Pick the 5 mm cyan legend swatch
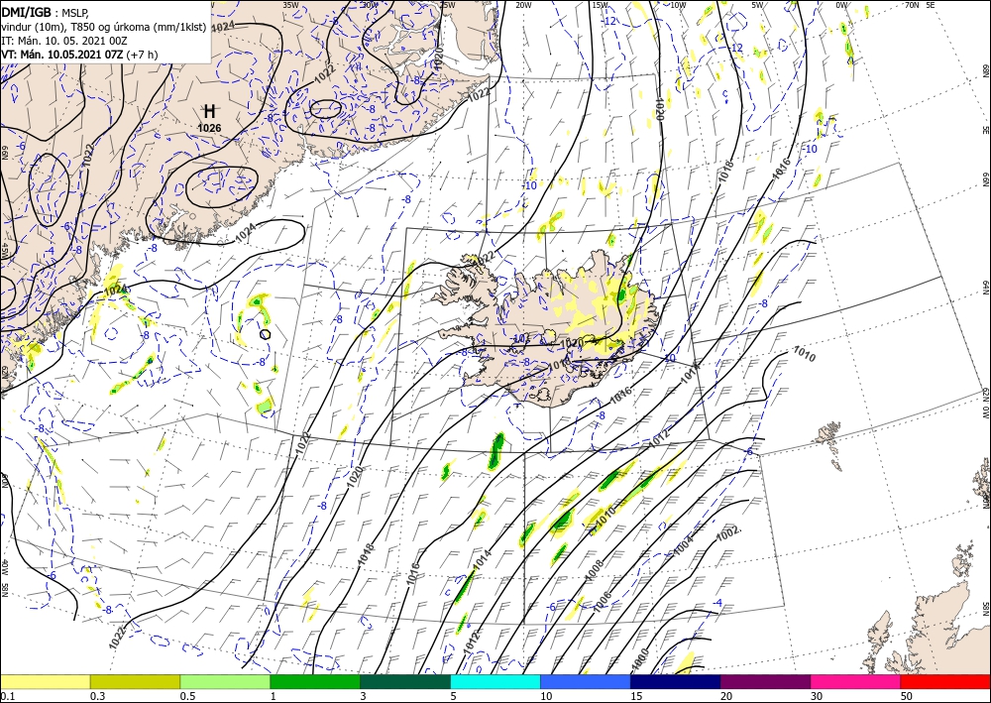This screenshot has height=703, width=991. pyautogui.click(x=495, y=681)
